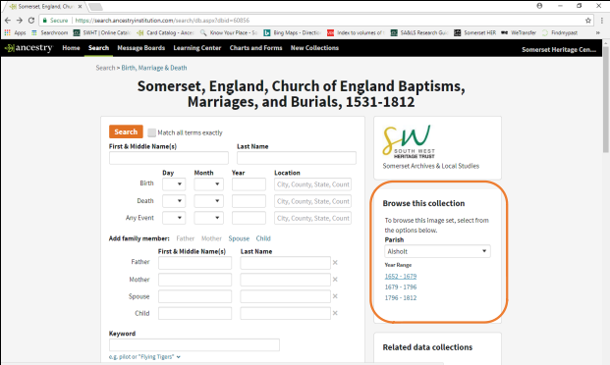Open the Know Your Place bookmark
Viewport: 610px width, 365px height.
click(228, 32)
